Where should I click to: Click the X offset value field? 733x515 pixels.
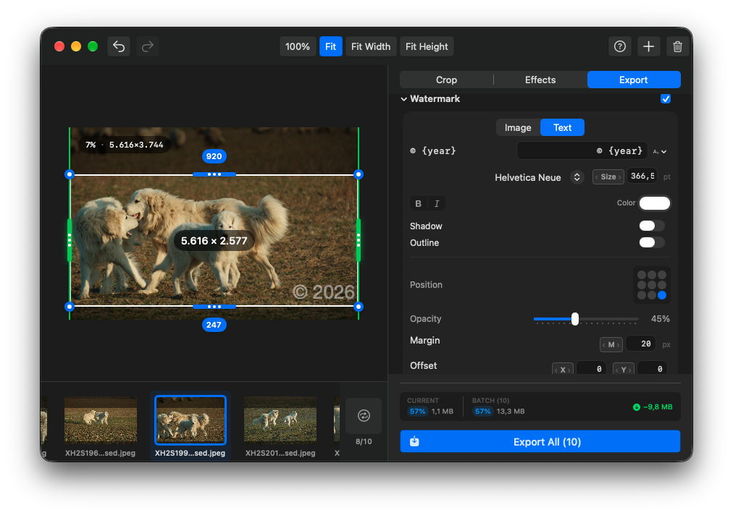tap(591, 368)
